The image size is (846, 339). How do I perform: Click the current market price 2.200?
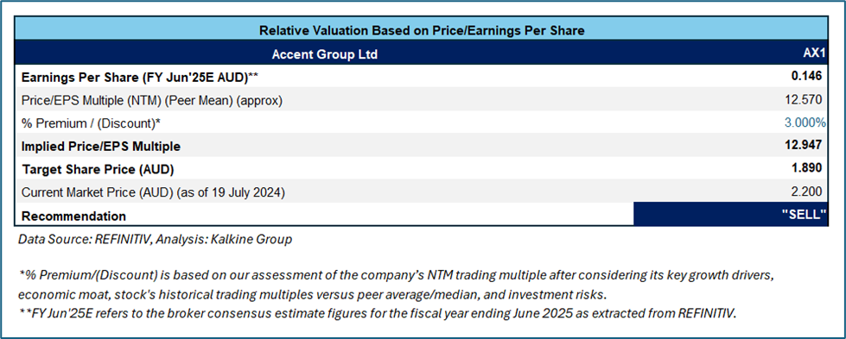pos(806,191)
